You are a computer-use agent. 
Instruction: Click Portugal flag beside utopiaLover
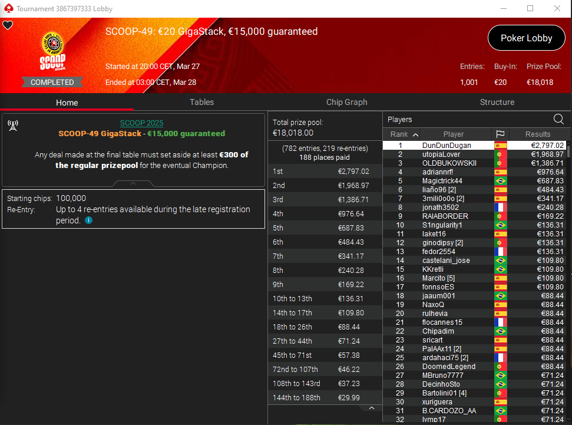tap(501, 154)
